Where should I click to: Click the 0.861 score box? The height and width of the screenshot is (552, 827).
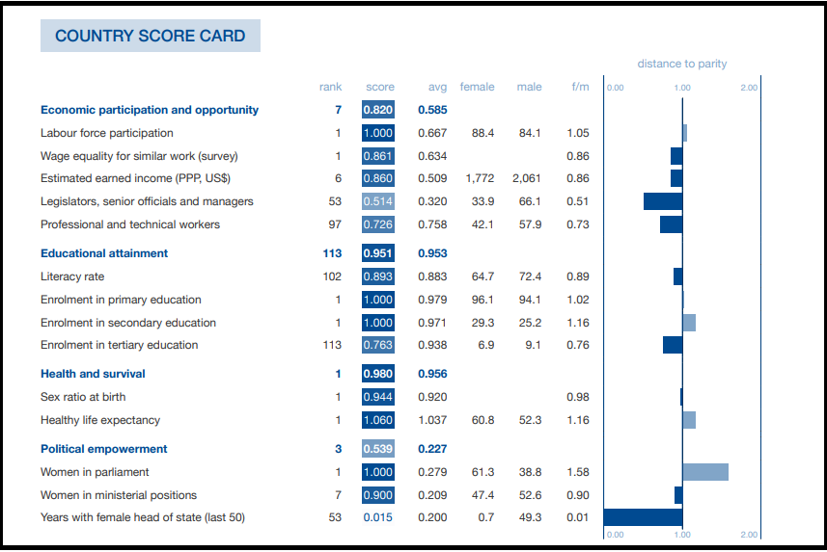378,156
